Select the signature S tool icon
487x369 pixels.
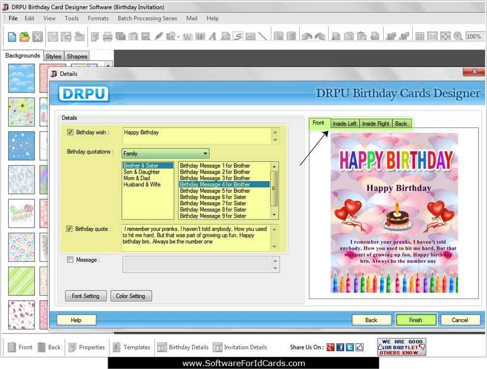point(238,36)
